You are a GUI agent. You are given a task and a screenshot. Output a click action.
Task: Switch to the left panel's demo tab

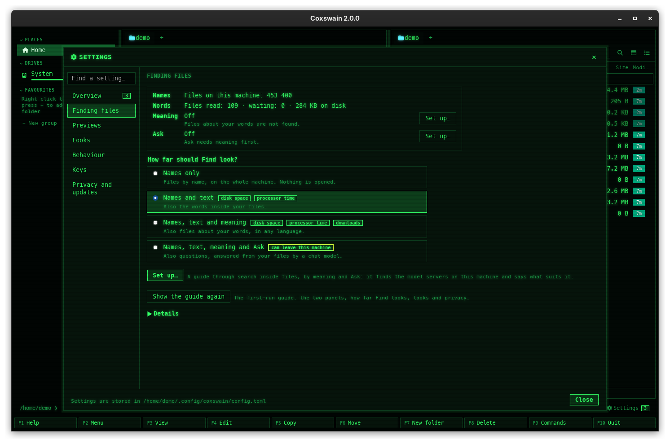(140, 38)
